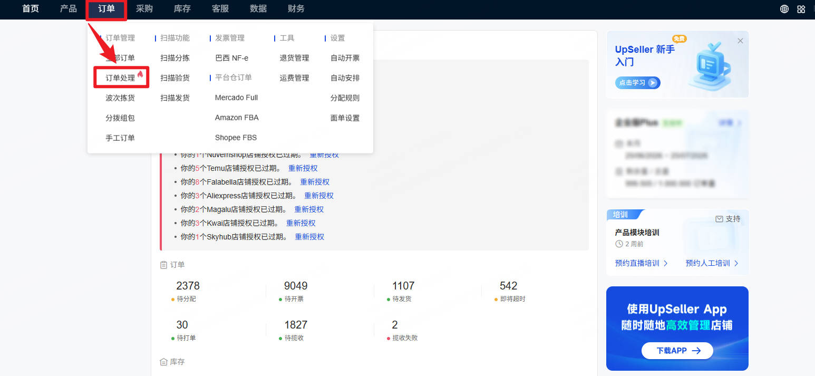
Task: Click 重新授权 for Aliexpress stores
Action: [319, 196]
